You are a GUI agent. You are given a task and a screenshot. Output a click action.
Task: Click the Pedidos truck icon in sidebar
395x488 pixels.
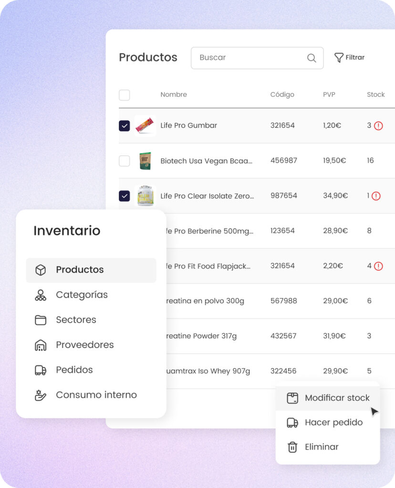pyautogui.click(x=41, y=370)
